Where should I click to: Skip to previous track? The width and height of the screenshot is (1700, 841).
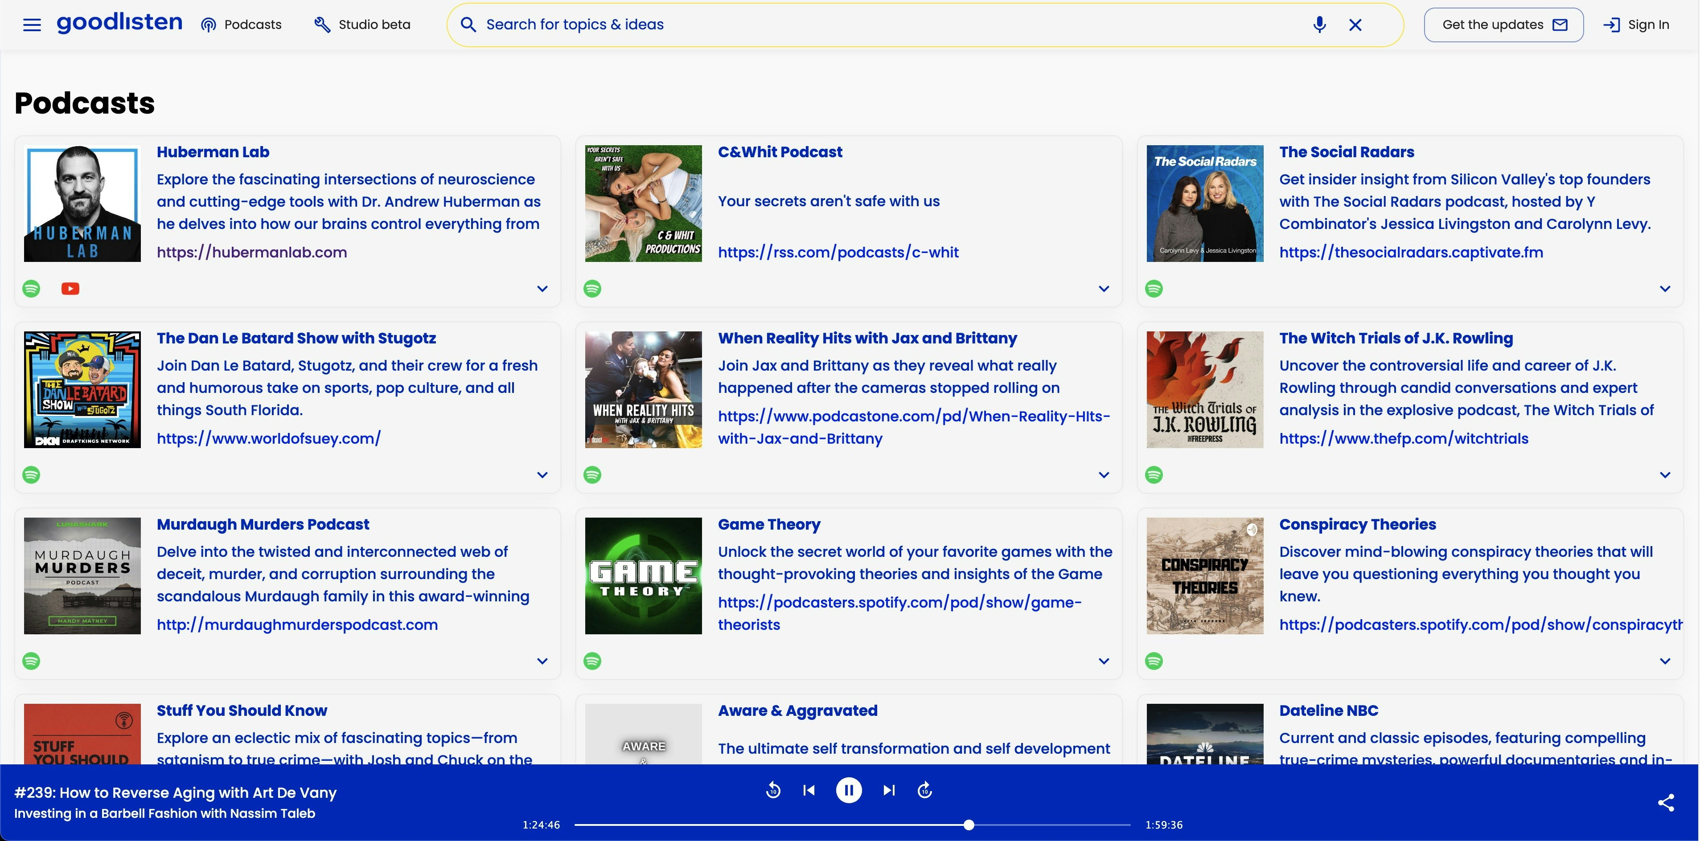(x=809, y=789)
